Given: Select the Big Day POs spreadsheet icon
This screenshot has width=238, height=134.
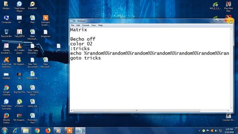Looking at the screenshot, I should (x=19, y=89).
